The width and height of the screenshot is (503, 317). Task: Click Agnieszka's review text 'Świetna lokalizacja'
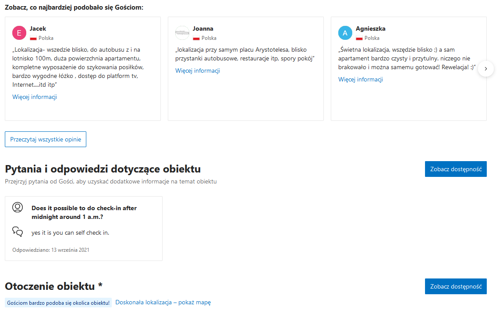407,58
